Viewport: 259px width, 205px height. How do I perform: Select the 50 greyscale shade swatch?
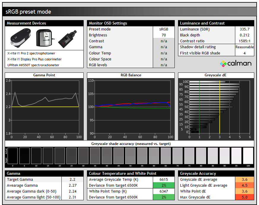point(130,156)
